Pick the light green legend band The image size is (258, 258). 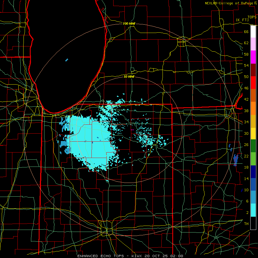pyautogui.click(x=253, y=159)
